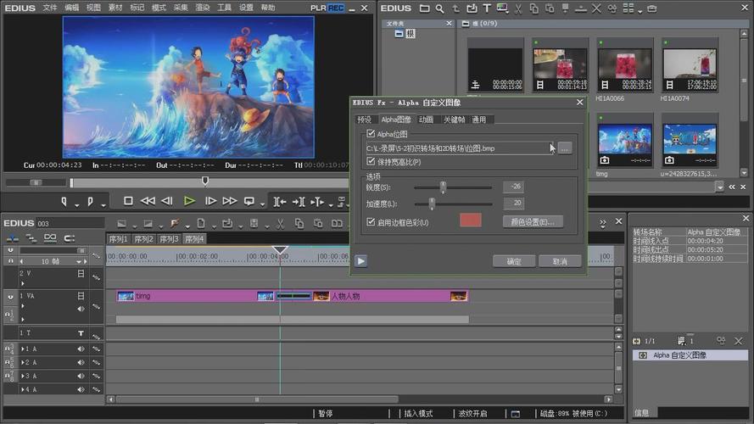Click the Rewind double-arrow button
Image resolution: width=754 pixels, height=424 pixels.
(148, 201)
